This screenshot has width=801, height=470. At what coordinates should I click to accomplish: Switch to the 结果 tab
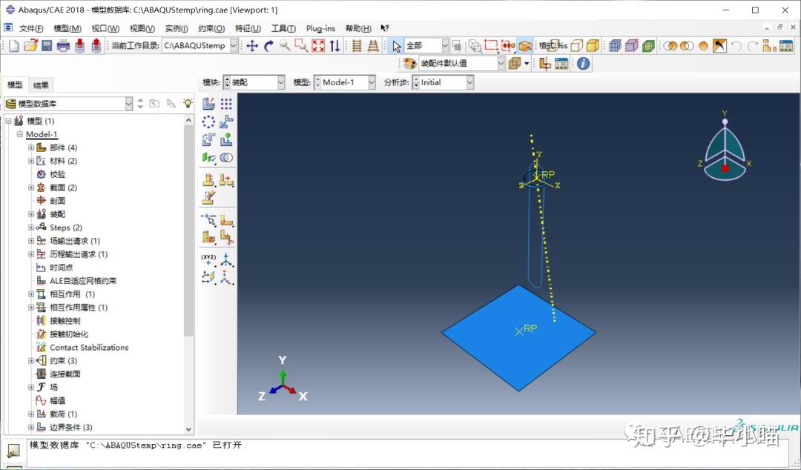41,85
